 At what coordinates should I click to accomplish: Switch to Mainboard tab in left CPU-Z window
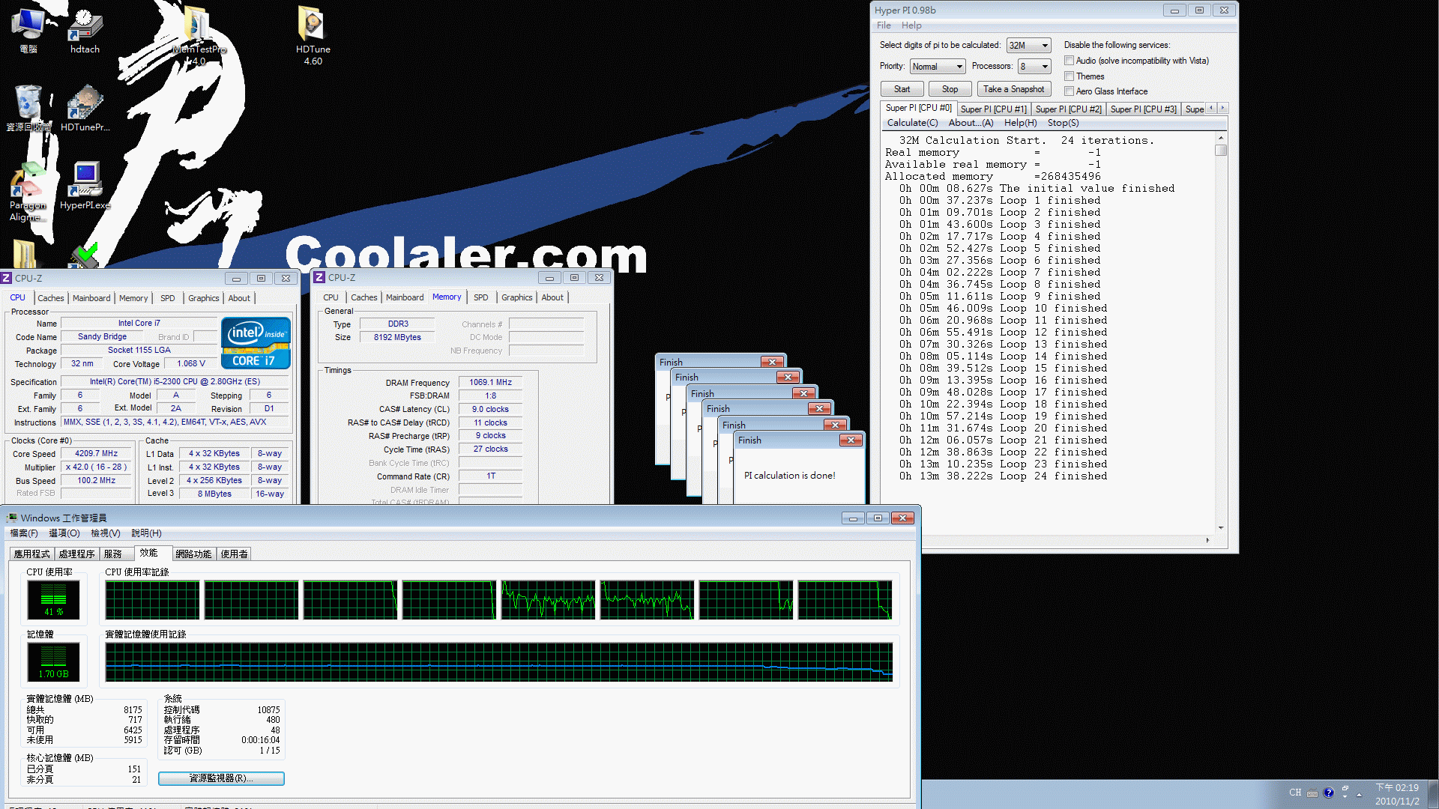(91, 298)
